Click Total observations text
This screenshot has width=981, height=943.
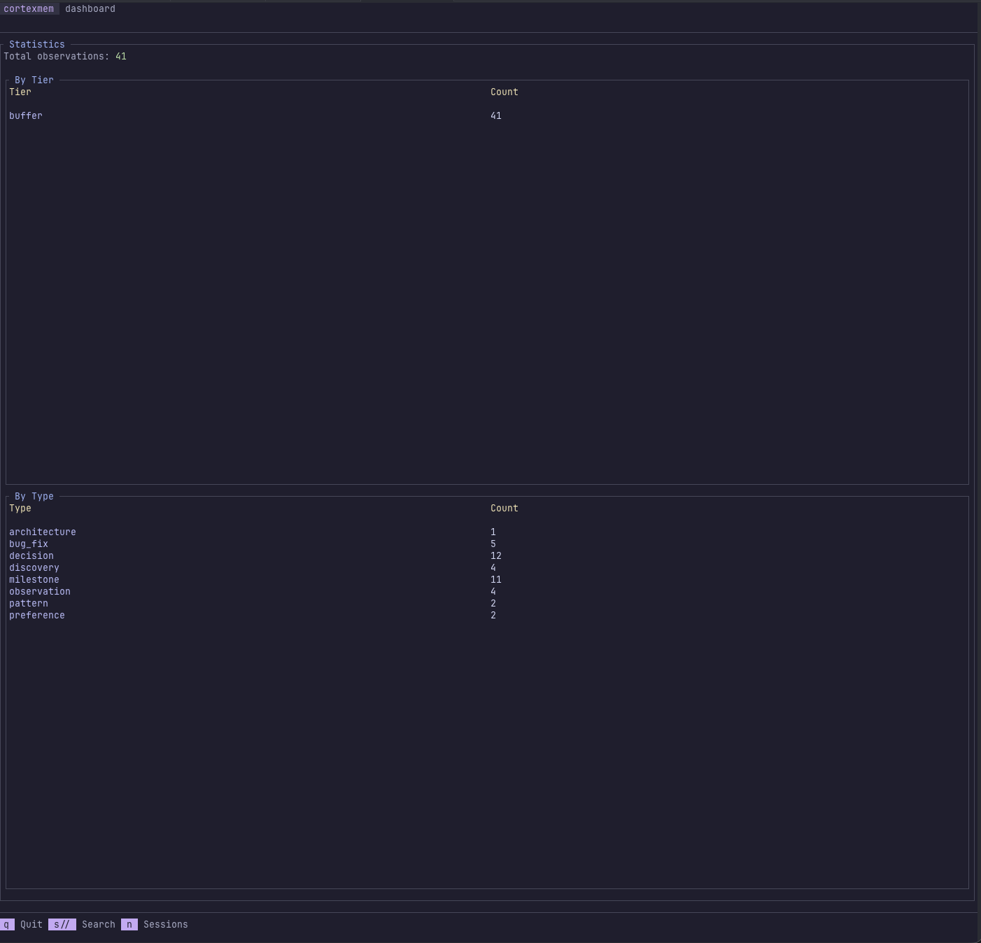(65, 57)
